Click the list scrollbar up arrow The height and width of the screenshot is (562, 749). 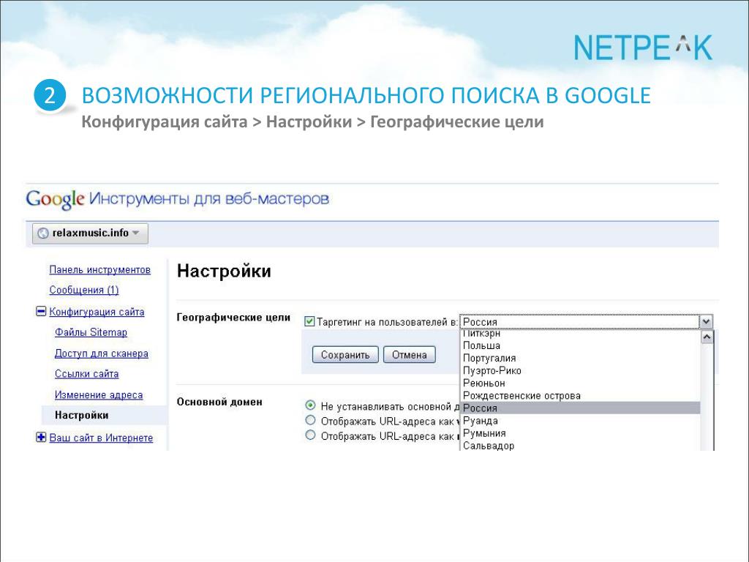pyautogui.click(x=707, y=337)
